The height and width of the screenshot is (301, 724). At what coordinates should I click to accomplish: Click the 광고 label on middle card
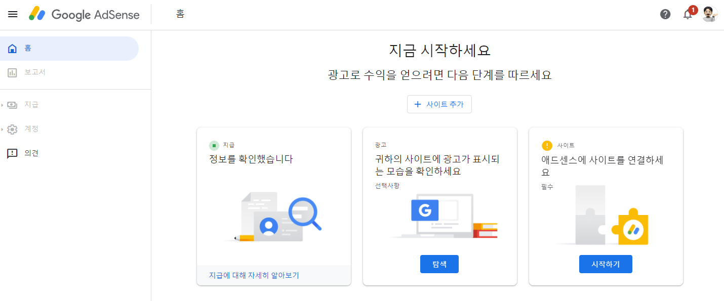tap(381, 145)
